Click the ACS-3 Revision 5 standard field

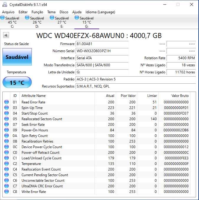pos(136,79)
